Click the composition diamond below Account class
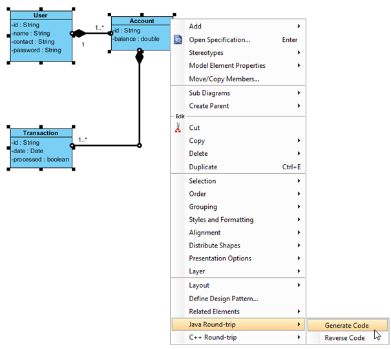391x349 pixels. pyautogui.click(x=140, y=58)
